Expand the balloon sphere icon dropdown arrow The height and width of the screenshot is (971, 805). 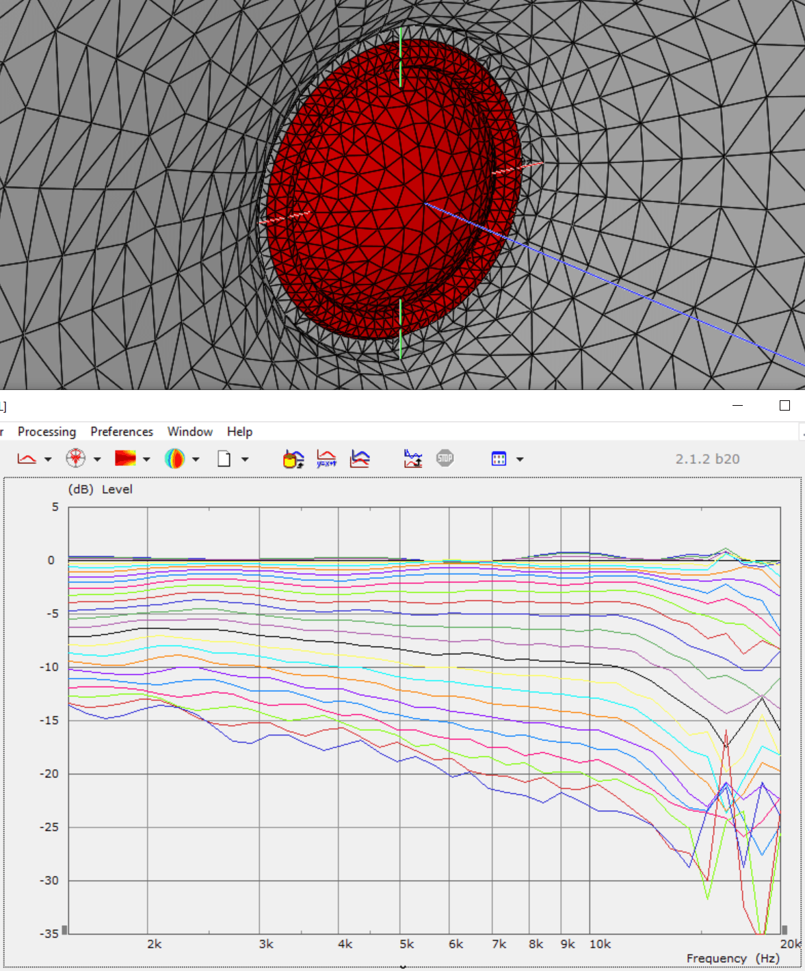[x=196, y=459]
